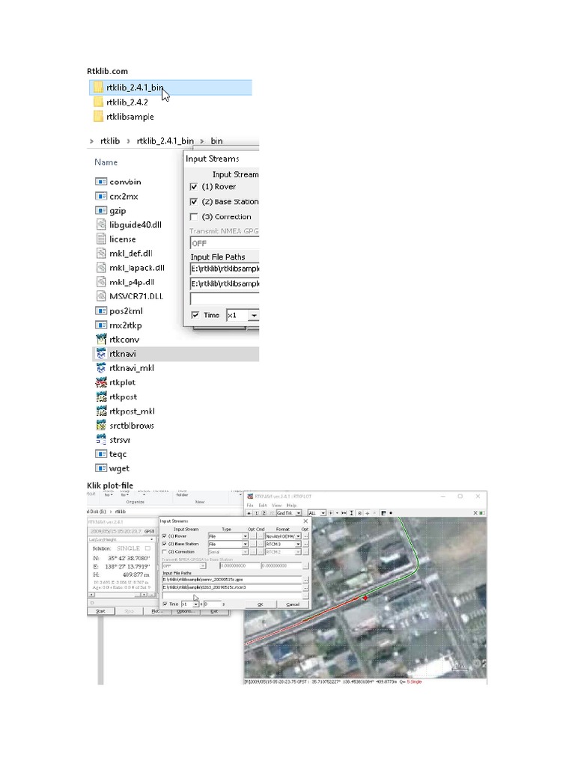The image size is (575, 766).
Task: Toggle Time checkbox in small Input Streams dialog
Action: click(x=165, y=604)
